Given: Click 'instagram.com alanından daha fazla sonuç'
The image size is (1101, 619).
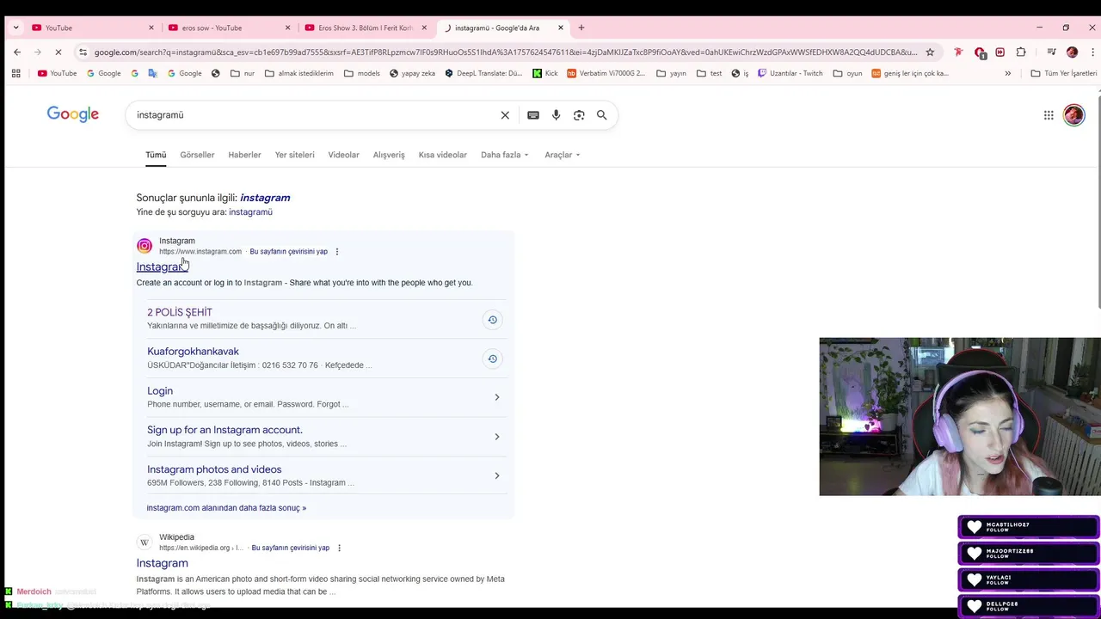Looking at the screenshot, I should point(226,508).
